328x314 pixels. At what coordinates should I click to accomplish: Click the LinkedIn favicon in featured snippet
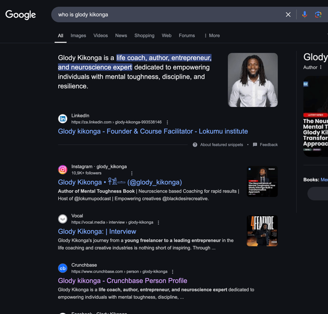pos(62,119)
